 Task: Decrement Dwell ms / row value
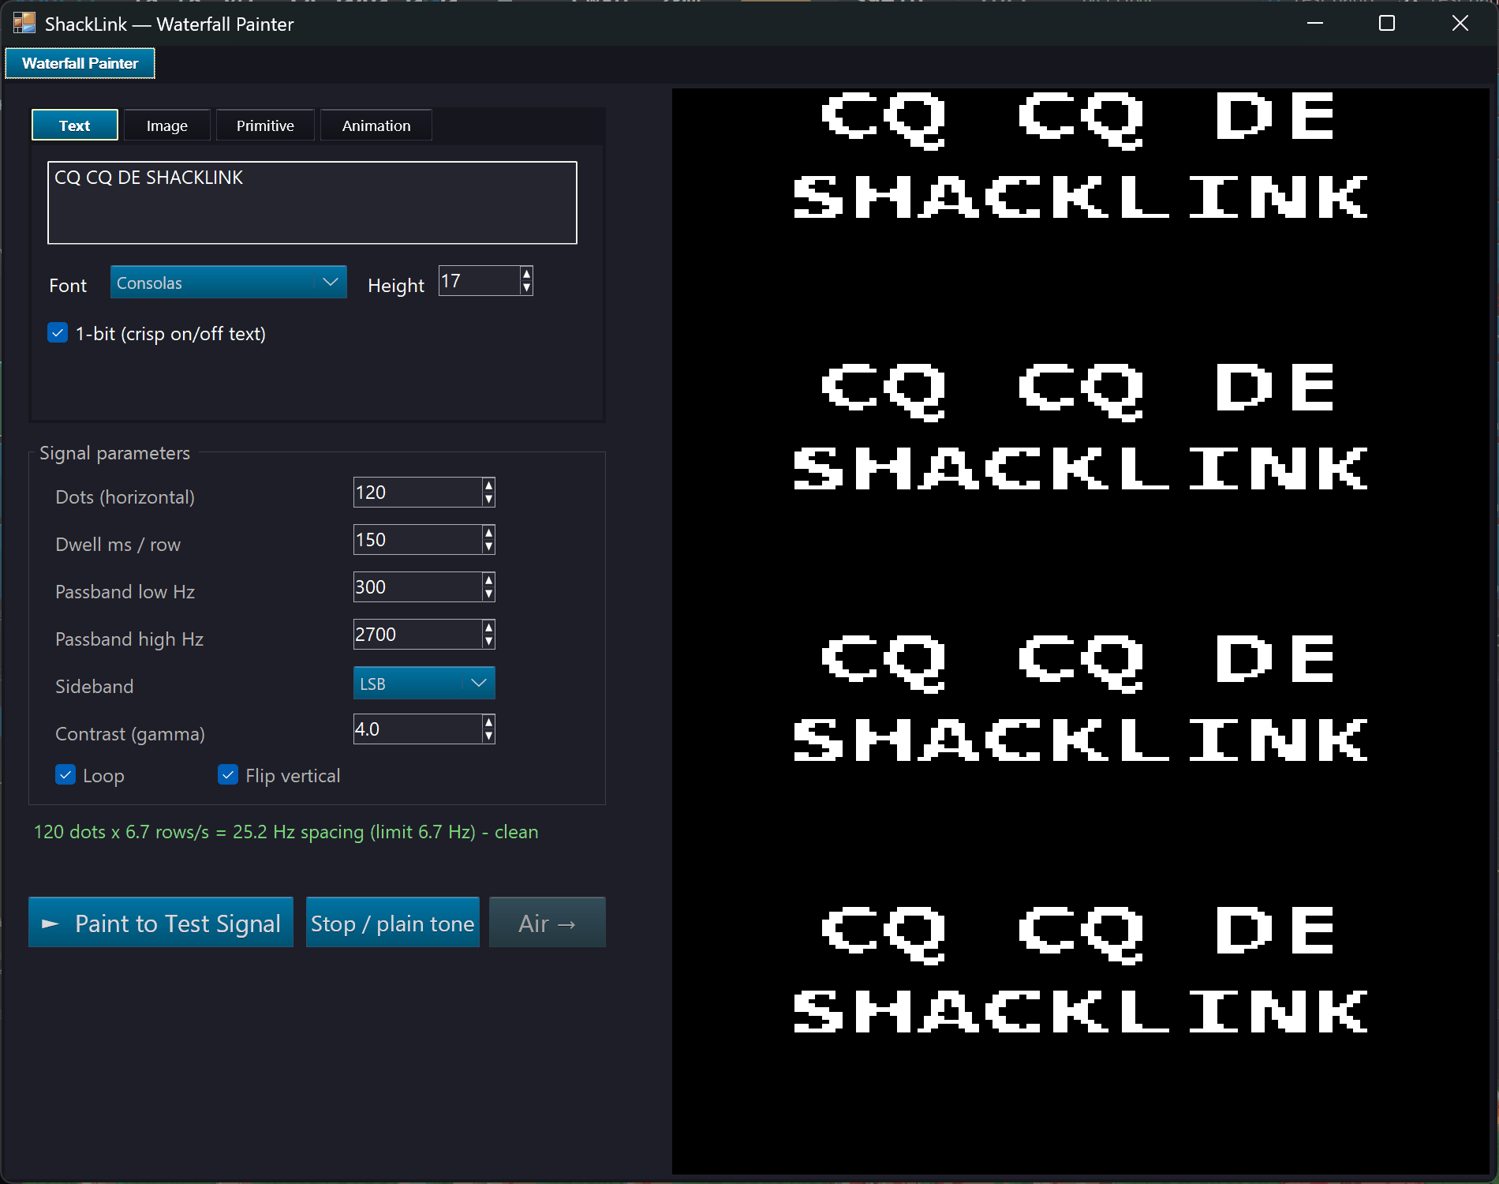[x=489, y=547]
